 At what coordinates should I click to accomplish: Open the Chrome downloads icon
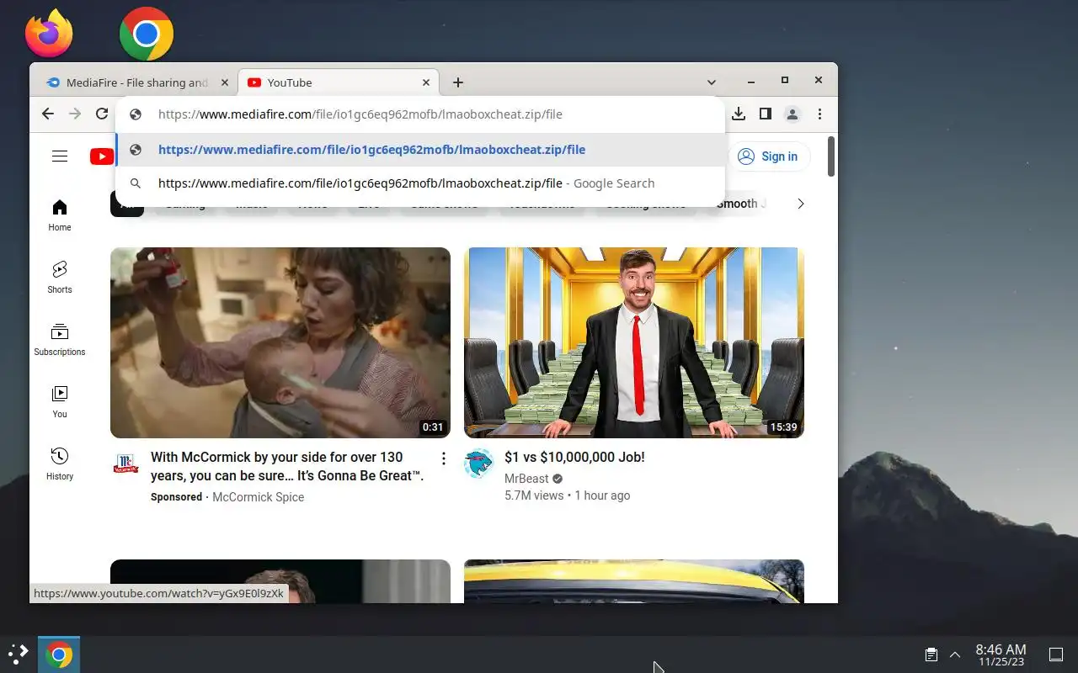pyautogui.click(x=739, y=114)
